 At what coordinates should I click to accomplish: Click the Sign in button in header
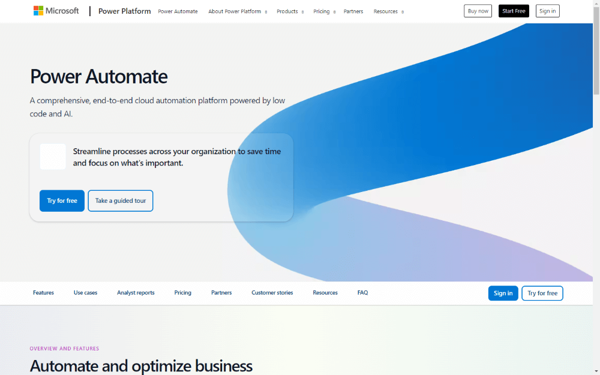547,11
